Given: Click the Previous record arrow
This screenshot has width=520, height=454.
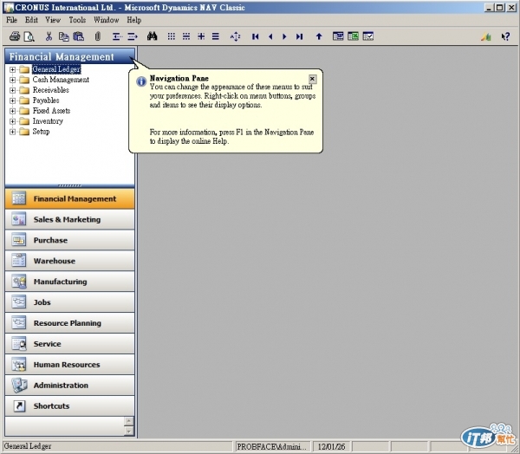Looking at the screenshot, I should click(270, 36).
